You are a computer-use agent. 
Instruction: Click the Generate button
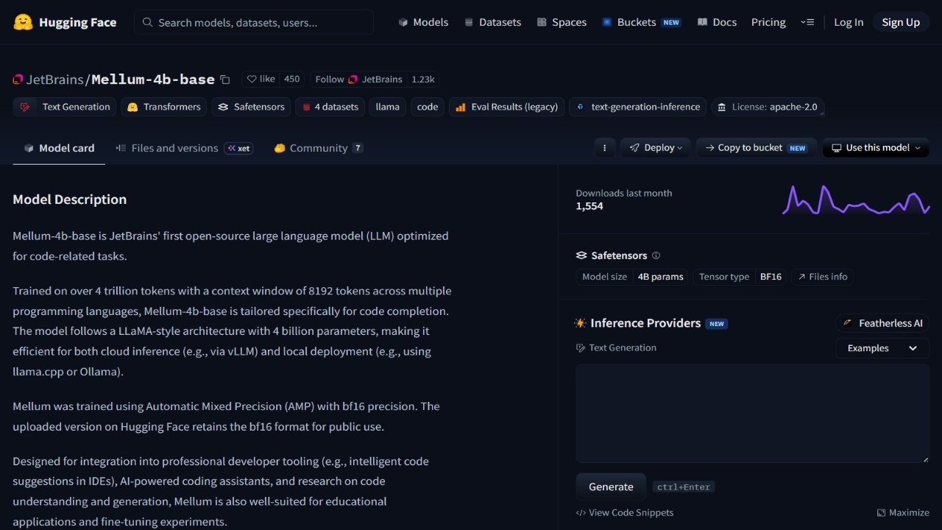pos(611,487)
